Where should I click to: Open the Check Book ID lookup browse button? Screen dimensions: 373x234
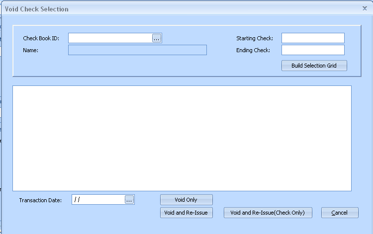[157, 38]
